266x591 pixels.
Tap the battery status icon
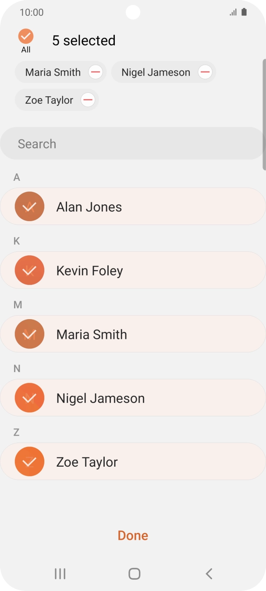244,12
